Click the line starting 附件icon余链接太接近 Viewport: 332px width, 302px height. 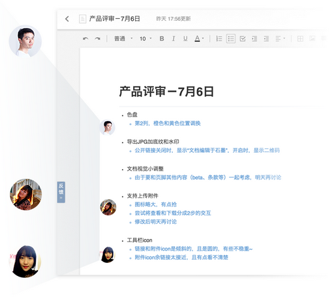click(181, 257)
